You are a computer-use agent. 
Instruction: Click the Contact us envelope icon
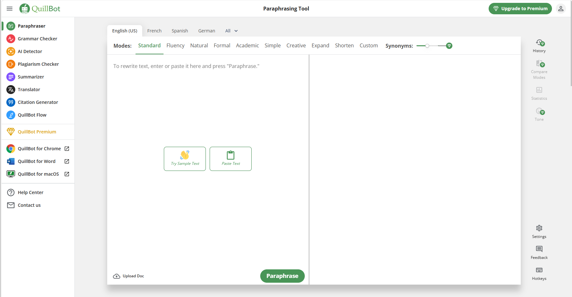(11, 205)
